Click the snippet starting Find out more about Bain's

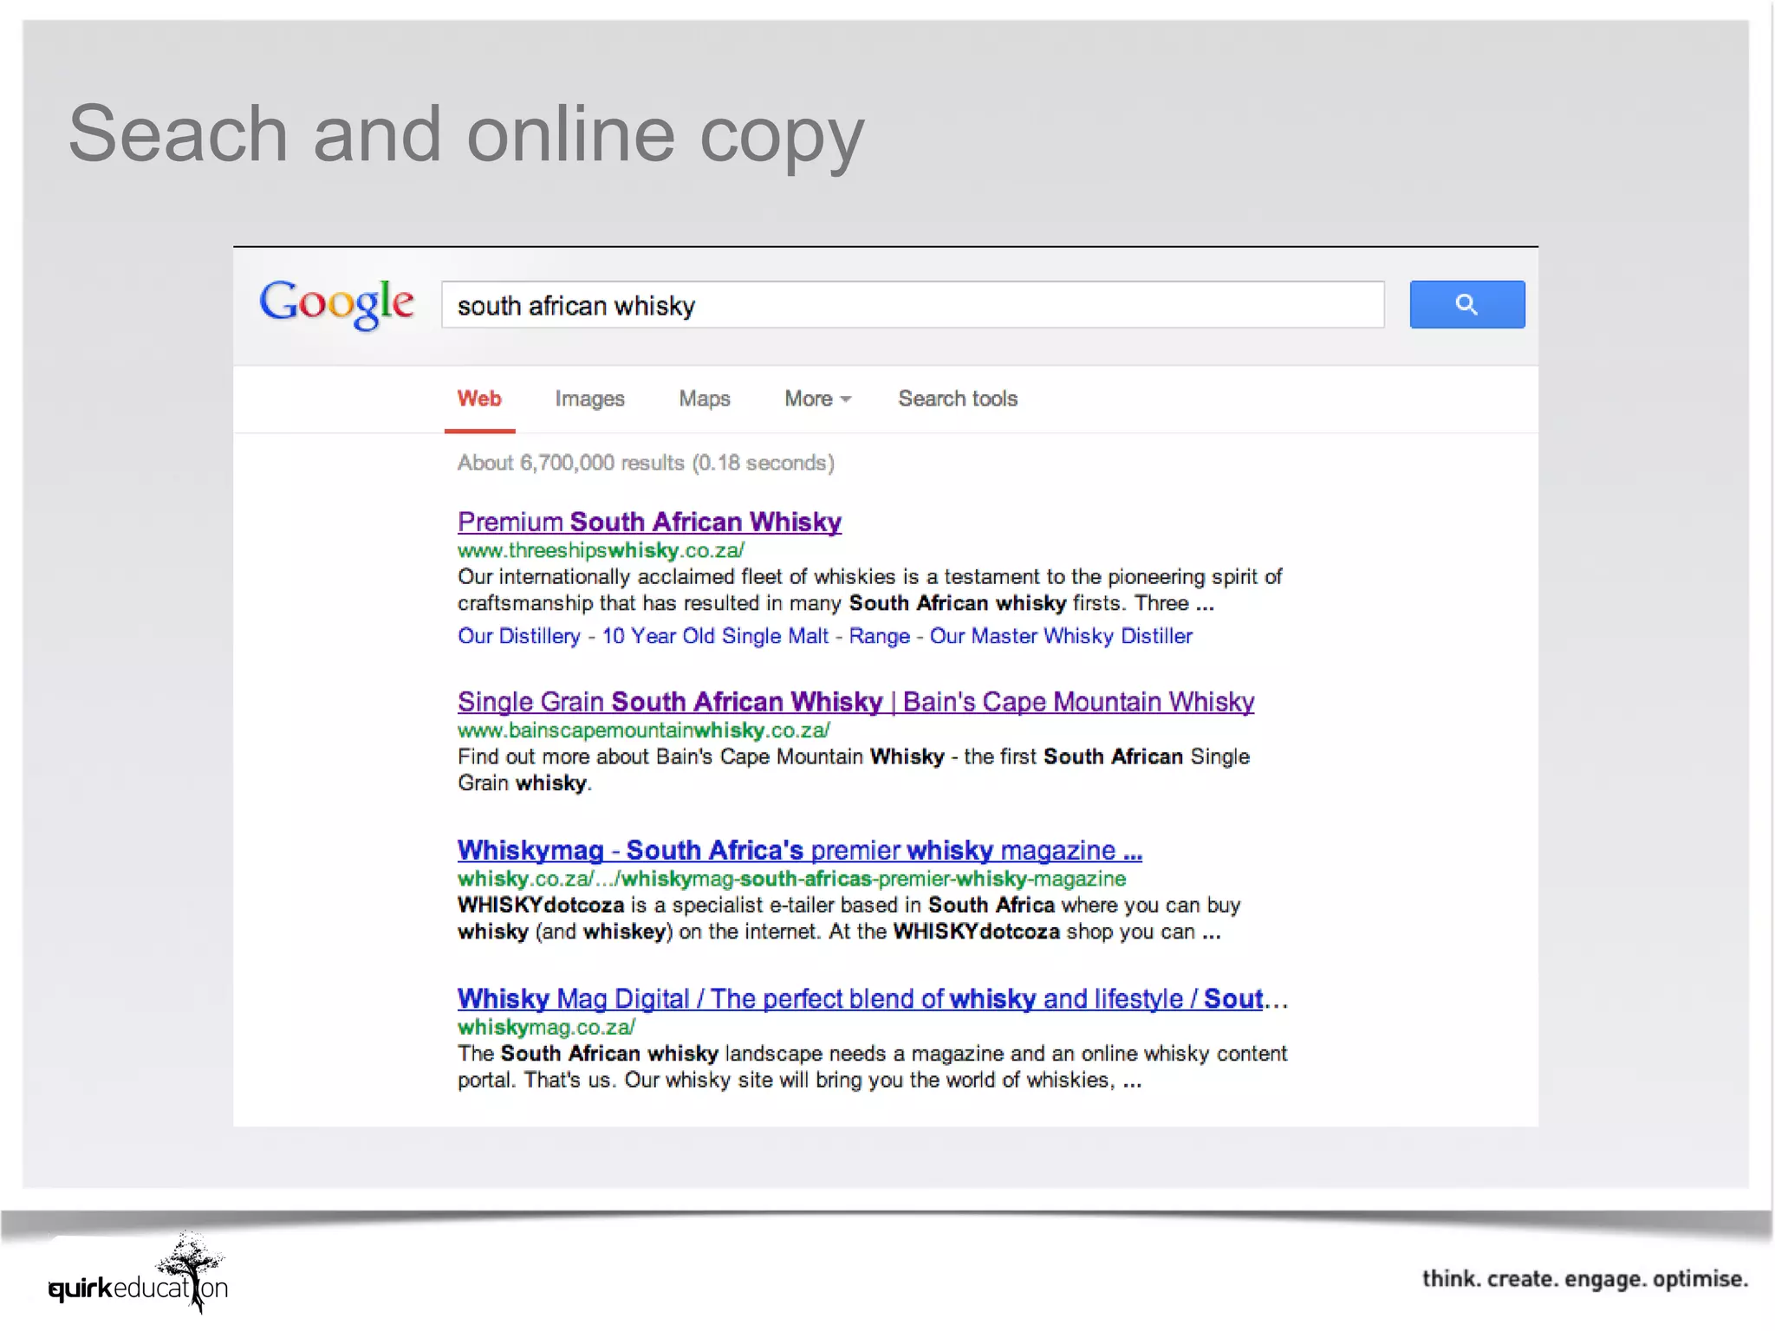coord(854,769)
